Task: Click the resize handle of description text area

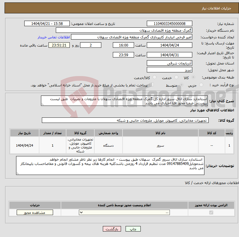Action: pos(42,104)
